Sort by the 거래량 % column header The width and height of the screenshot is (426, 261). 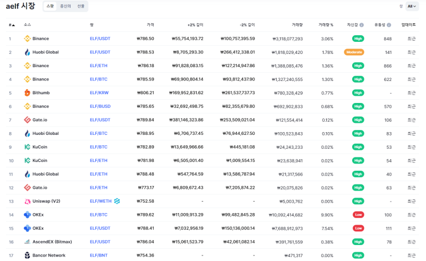pos(326,25)
